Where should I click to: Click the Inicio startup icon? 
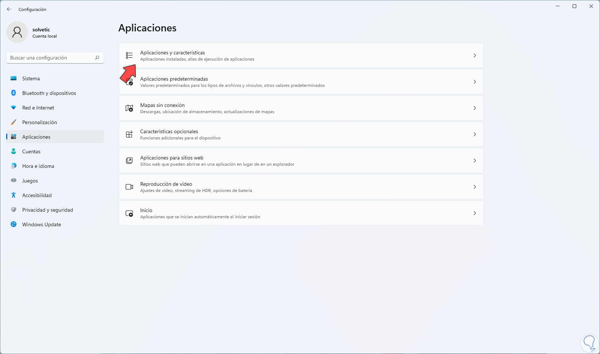(x=129, y=213)
